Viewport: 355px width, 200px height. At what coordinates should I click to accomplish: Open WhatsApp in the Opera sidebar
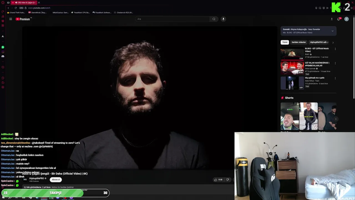[3, 47]
